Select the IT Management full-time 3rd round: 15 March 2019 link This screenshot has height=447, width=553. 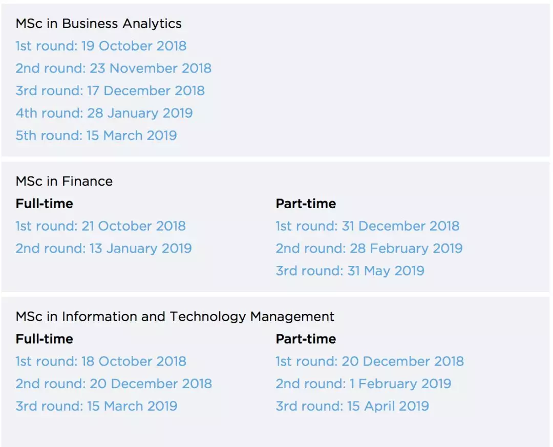pyautogui.click(x=96, y=407)
